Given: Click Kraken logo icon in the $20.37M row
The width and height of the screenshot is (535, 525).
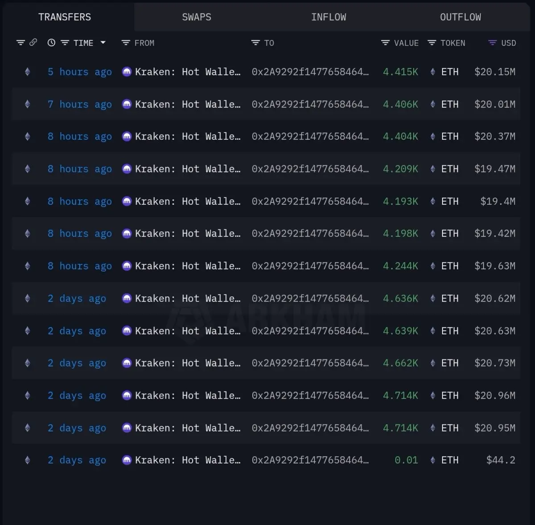Looking at the screenshot, I should point(127,137).
